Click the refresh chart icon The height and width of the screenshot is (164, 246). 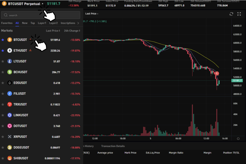(x=231, y=14)
